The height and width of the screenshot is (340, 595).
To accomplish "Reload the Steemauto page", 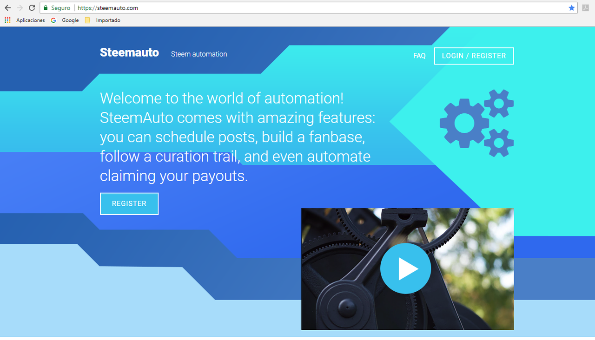I will (32, 8).
